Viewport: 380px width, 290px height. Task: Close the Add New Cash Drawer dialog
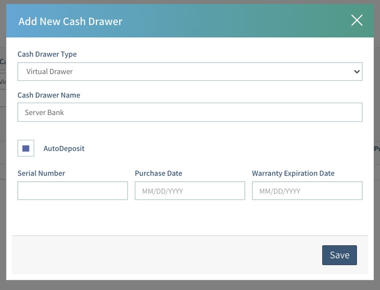pos(356,20)
